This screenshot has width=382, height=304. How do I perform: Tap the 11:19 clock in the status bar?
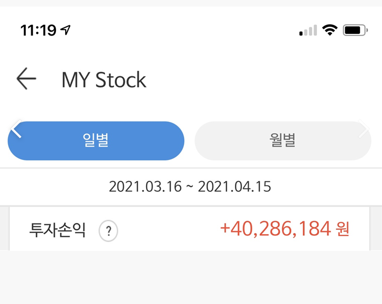tap(38, 31)
